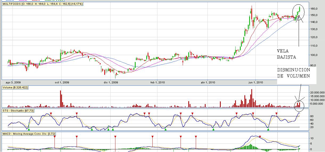Screen dimensions: 325x152
Task: Click the leftmost green buy triangle on Stochastic
Action: 29,129
